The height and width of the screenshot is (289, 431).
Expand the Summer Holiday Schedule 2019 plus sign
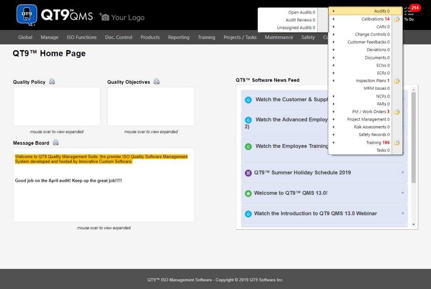(402, 172)
